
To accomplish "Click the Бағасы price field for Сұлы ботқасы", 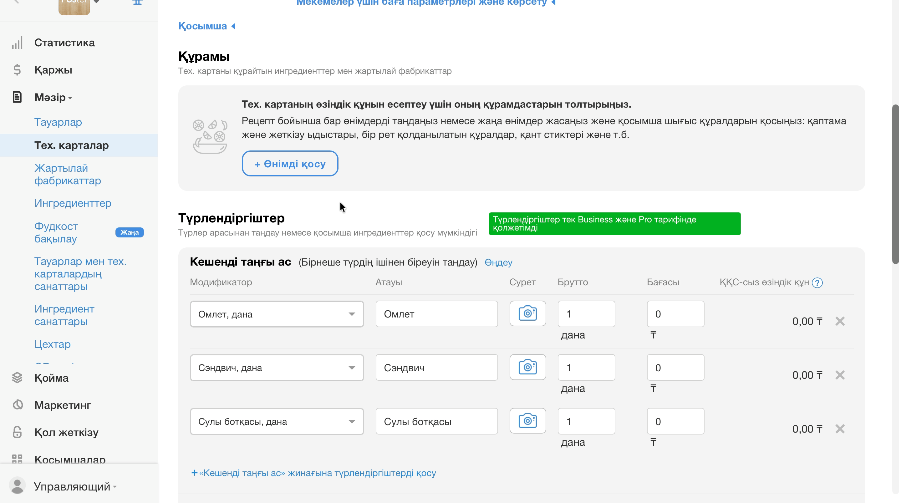I will (675, 421).
